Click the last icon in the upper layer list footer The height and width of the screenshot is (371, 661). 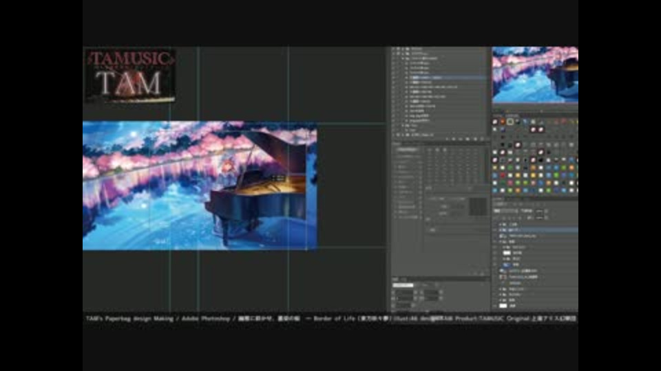[x=483, y=139]
